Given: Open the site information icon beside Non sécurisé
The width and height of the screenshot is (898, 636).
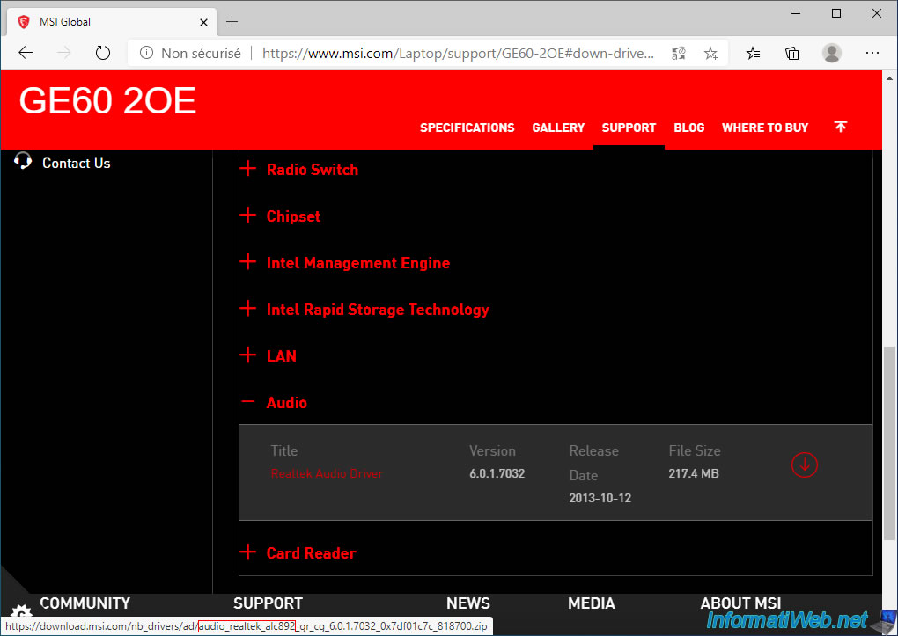Looking at the screenshot, I should pyautogui.click(x=147, y=54).
